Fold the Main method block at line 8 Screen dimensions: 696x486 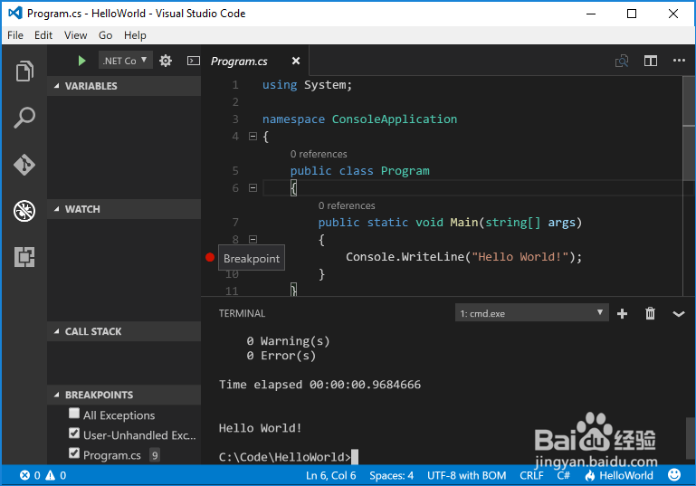(253, 239)
